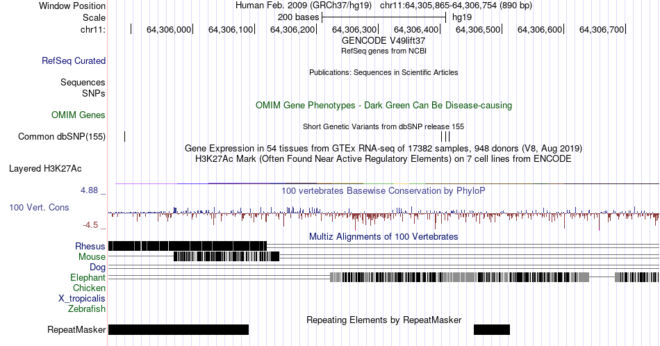Click 100 vertebrates Basewise Conservation PhyloP title
Screen dimensions: 660x346
point(383,190)
